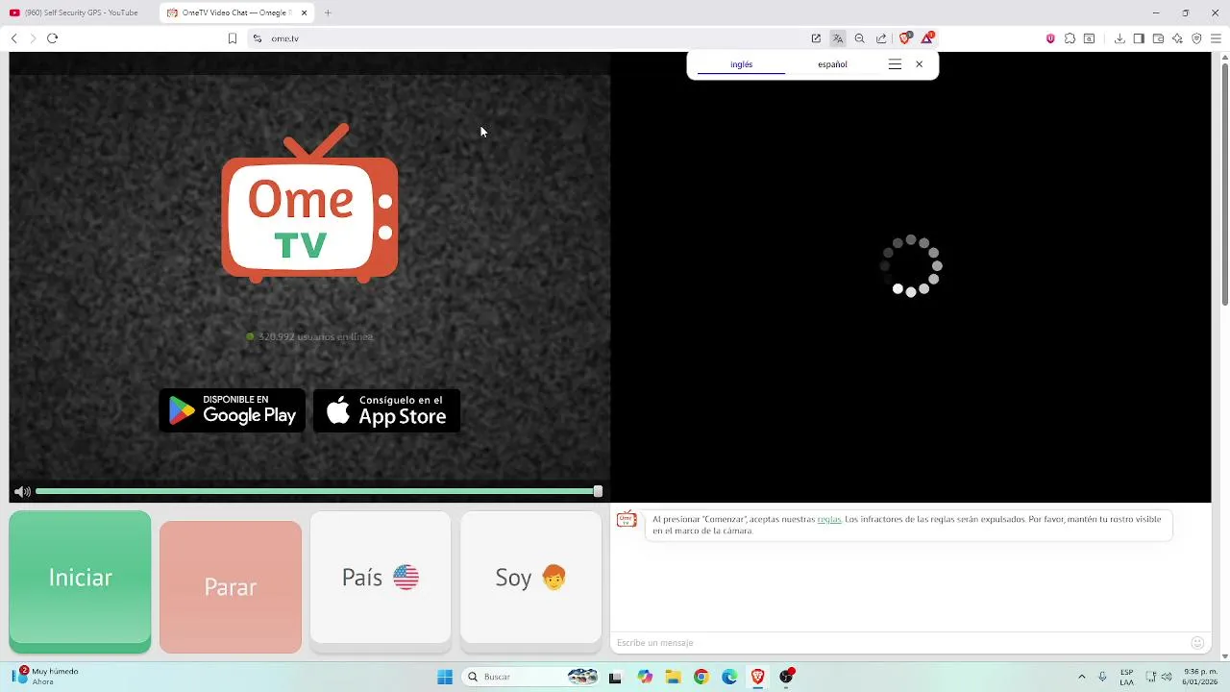Share this page via the share icon
Viewport: 1230px width, 692px height.
coord(881,38)
